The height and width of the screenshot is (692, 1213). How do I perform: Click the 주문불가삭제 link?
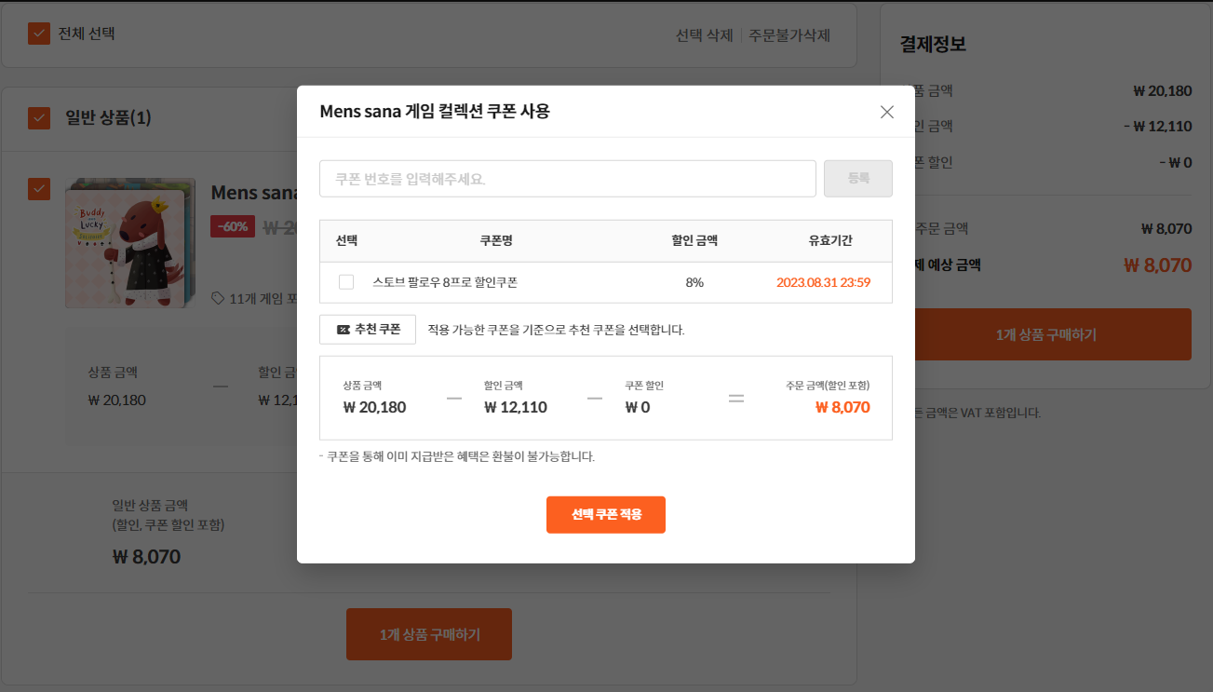point(789,35)
